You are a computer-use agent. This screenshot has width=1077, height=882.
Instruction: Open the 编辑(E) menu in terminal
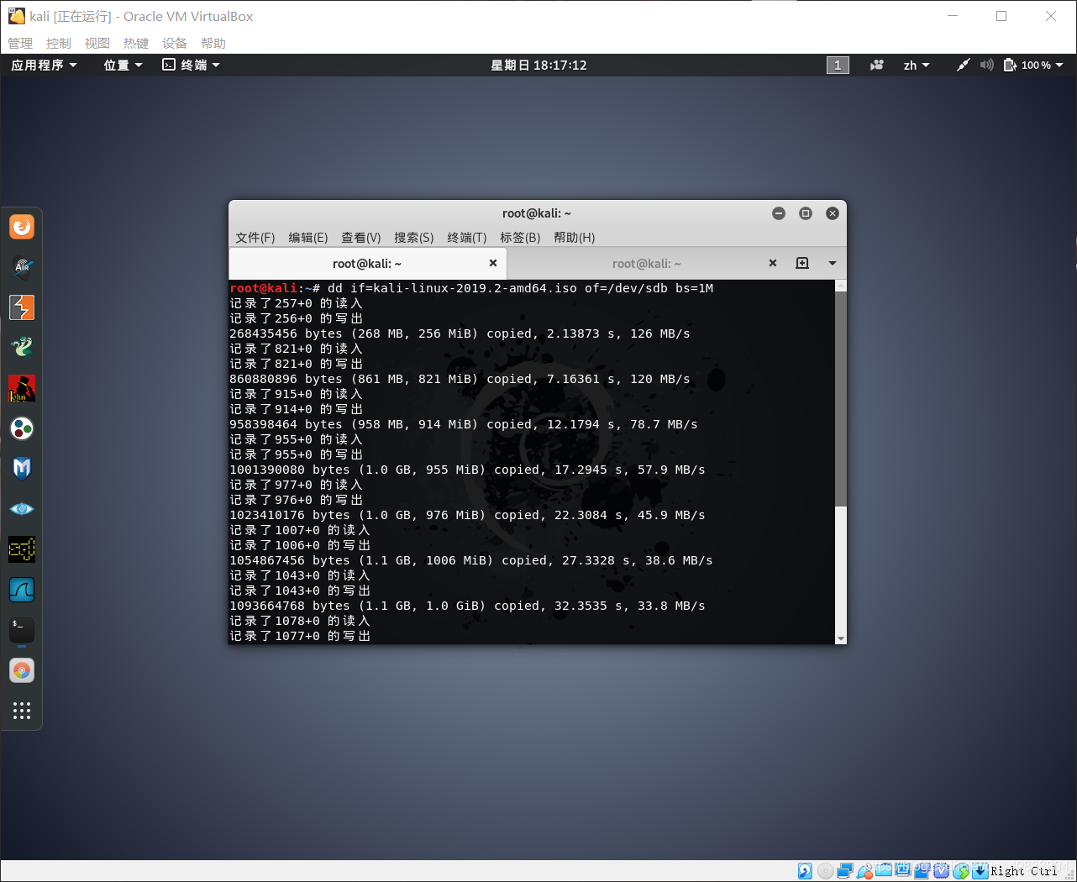[308, 238]
